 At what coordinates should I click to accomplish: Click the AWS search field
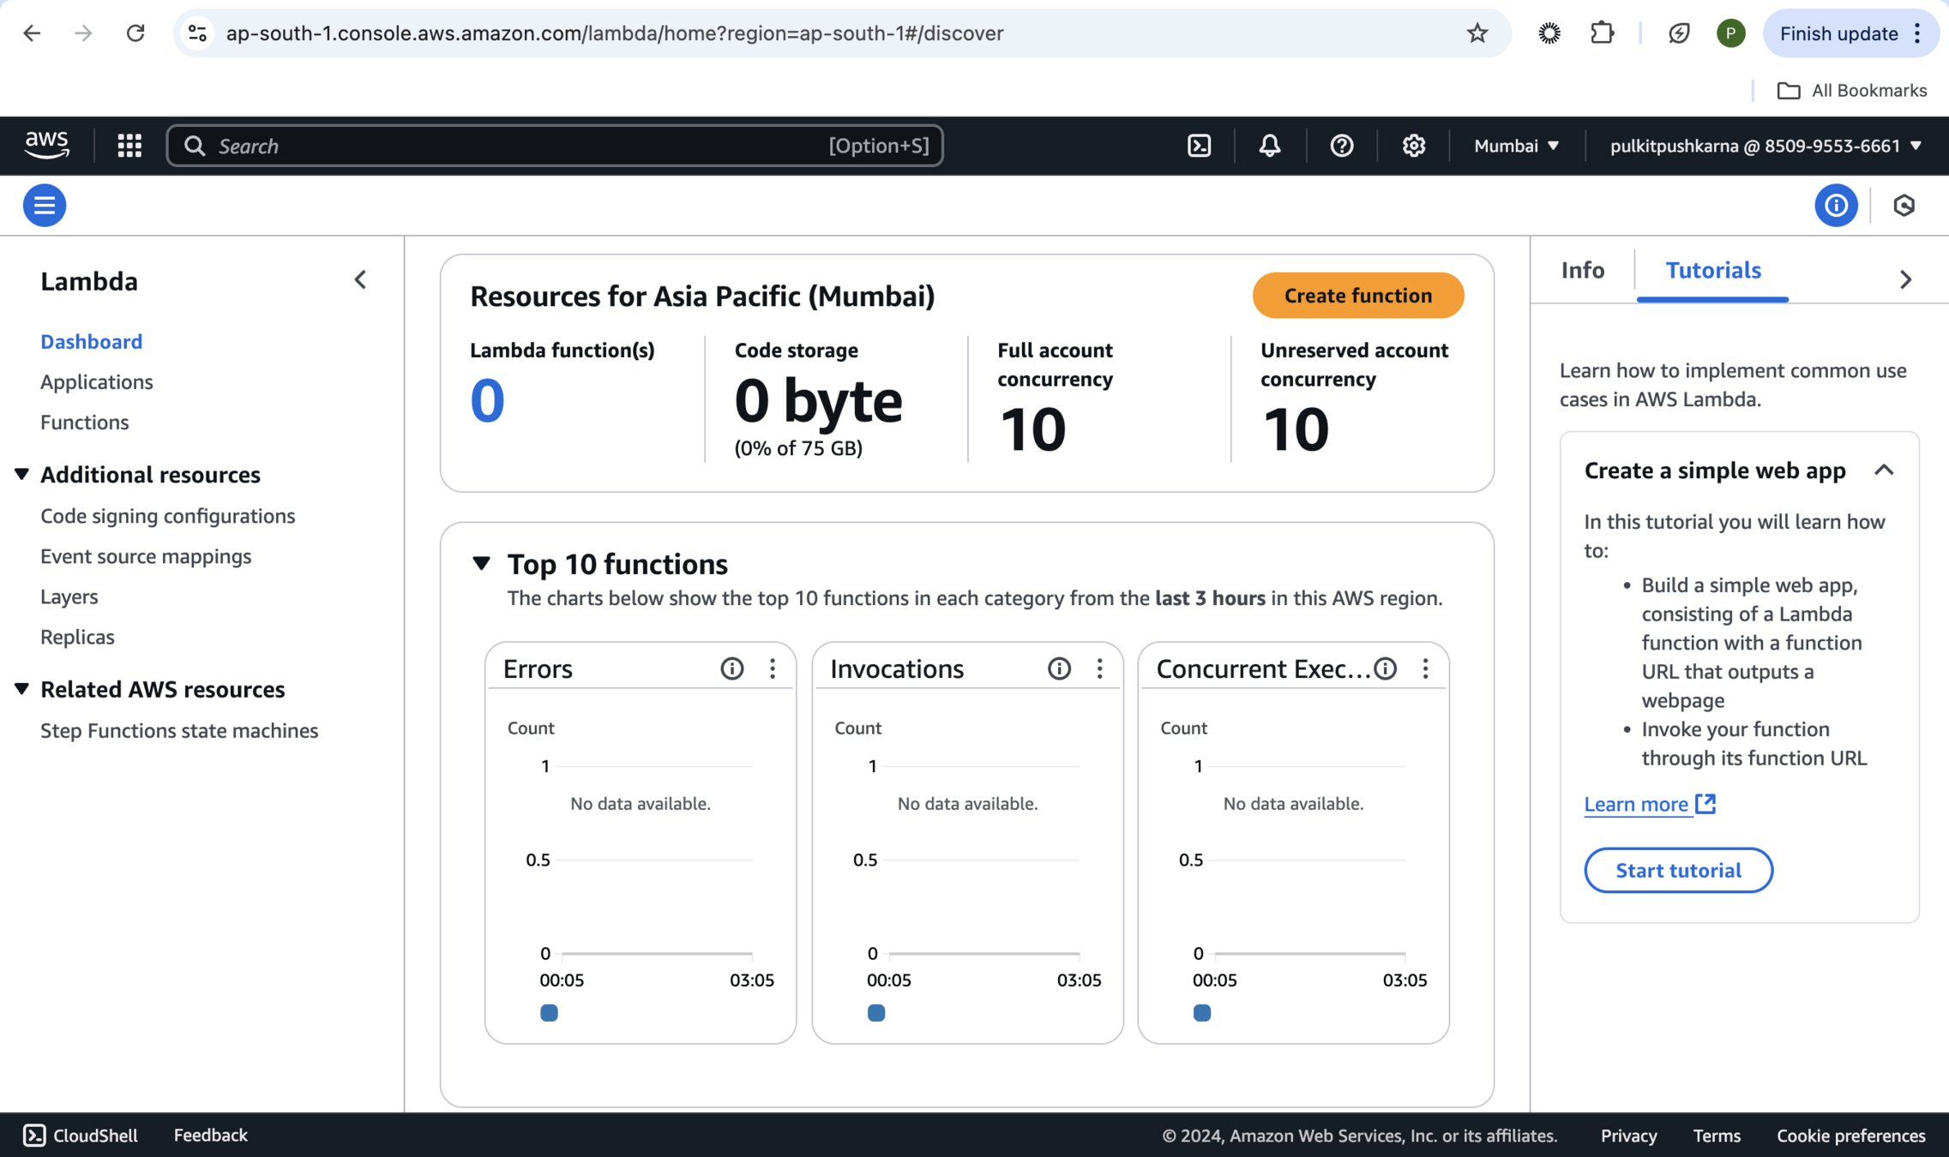pyautogui.click(x=514, y=146)
